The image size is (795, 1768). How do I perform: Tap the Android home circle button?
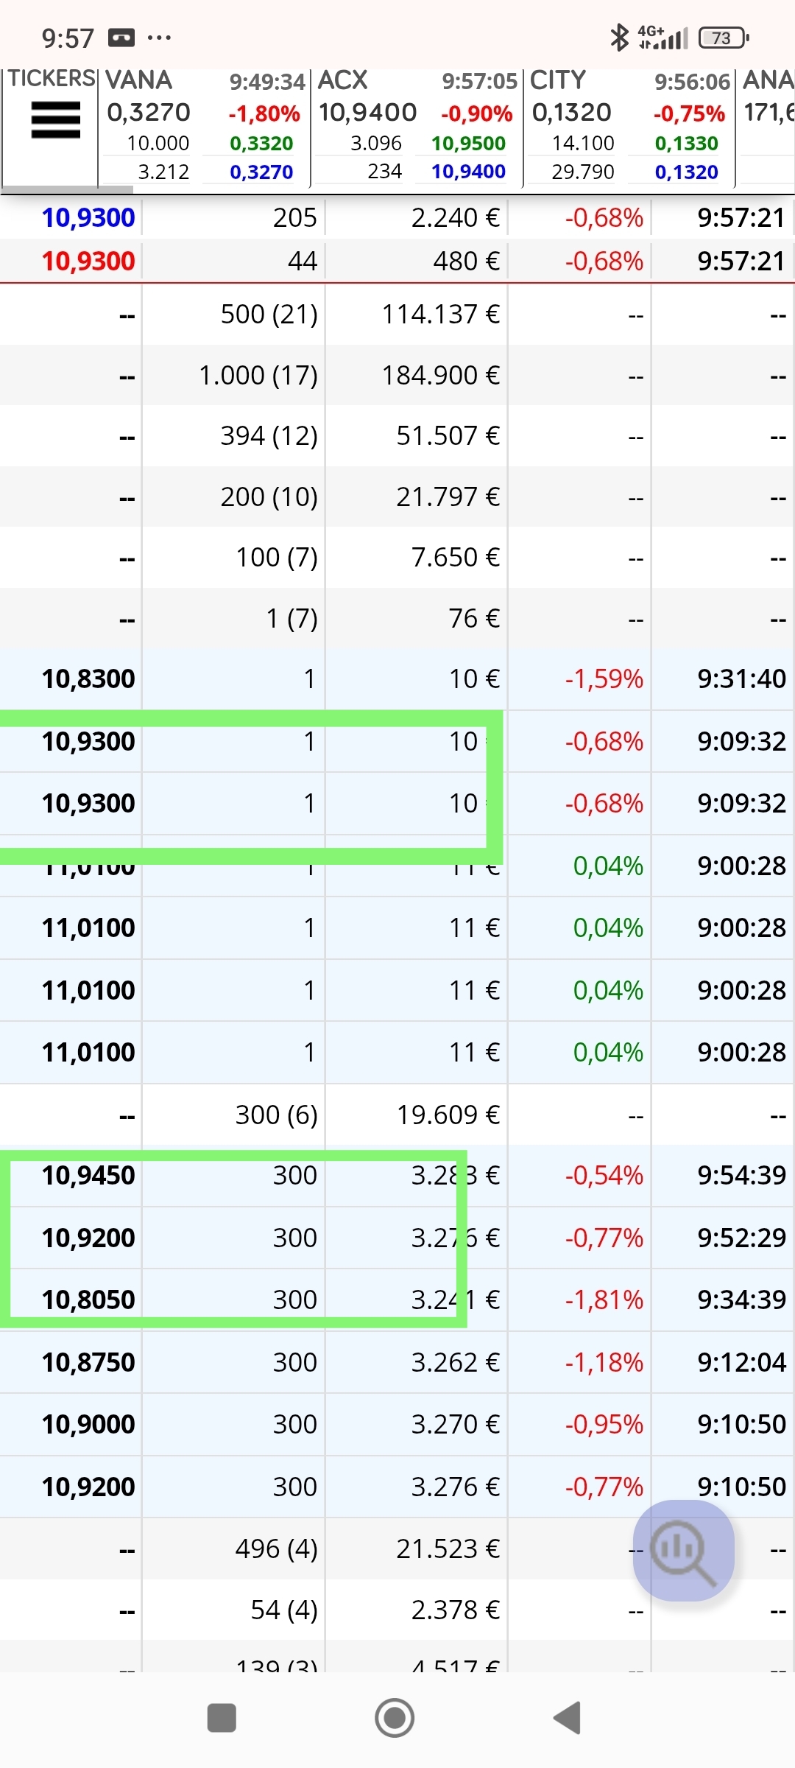coord(395,1718)
